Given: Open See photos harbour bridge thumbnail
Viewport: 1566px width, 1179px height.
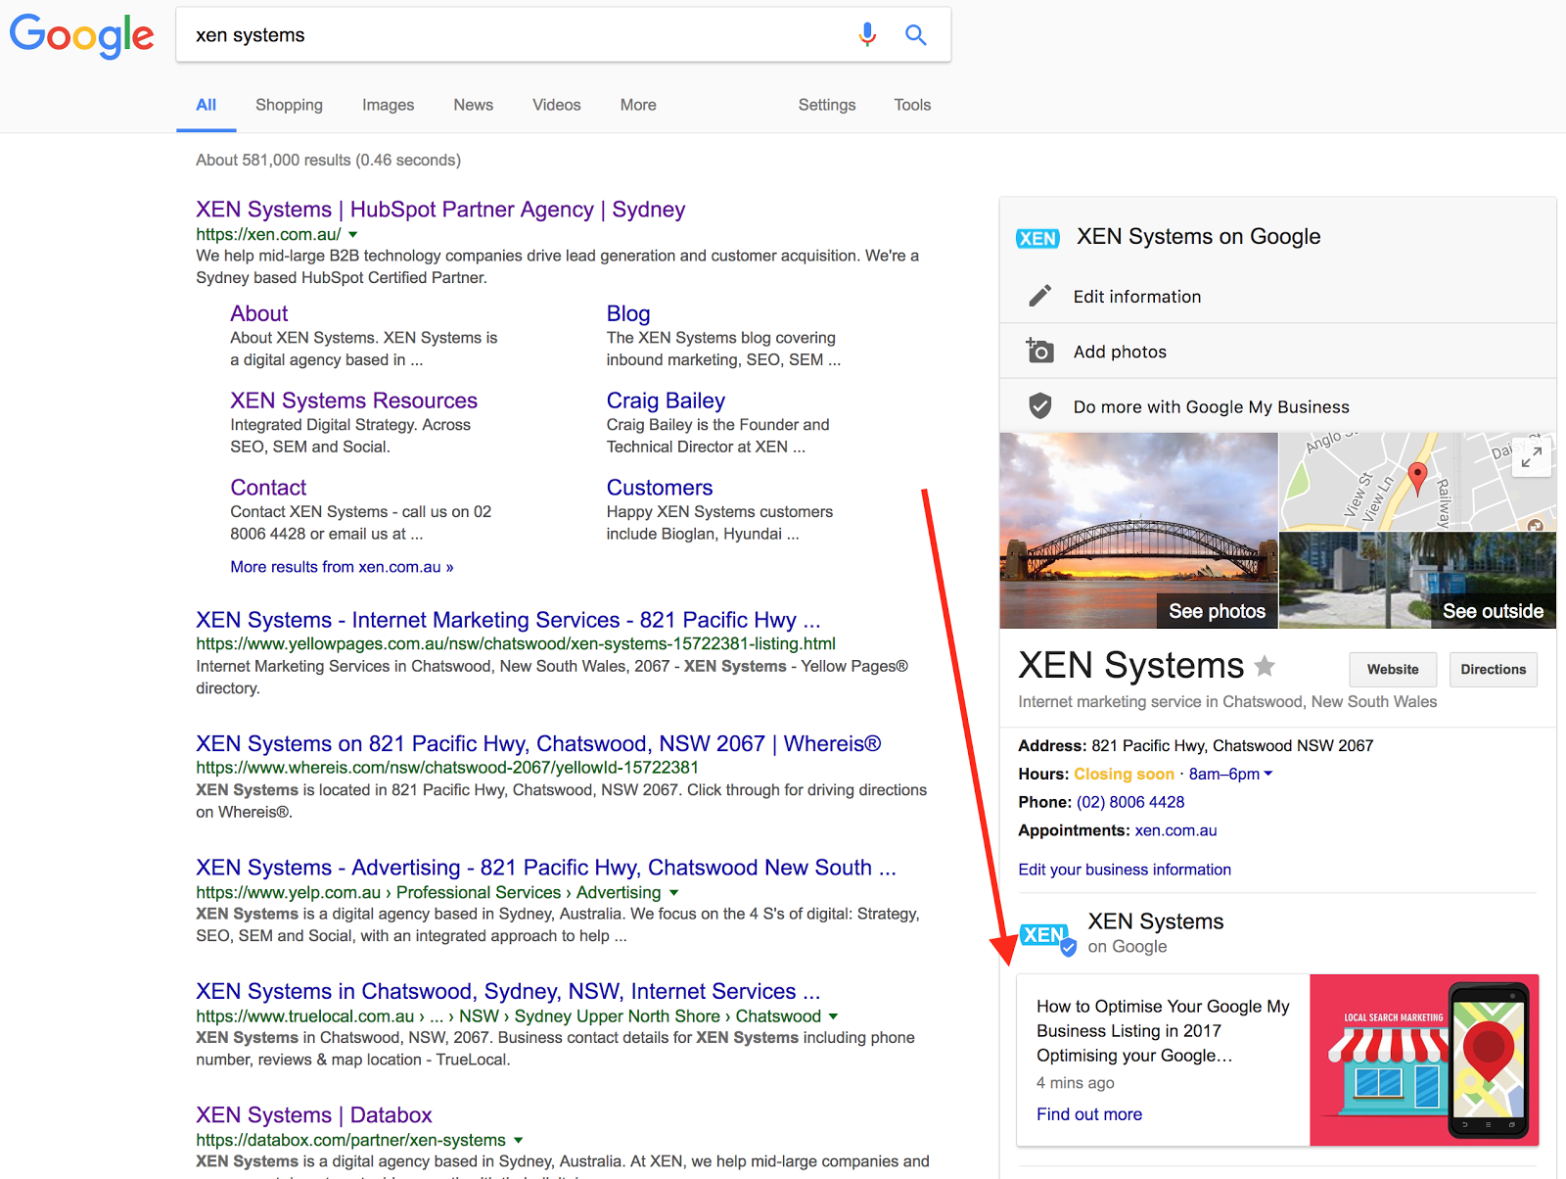Looking at the screenshot, I should (1138, 531).
